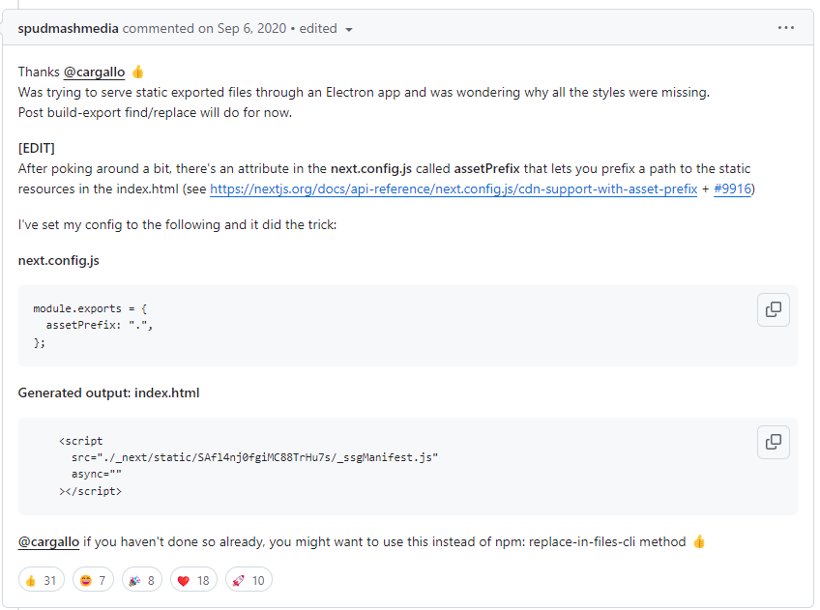Click inside the module.exports code block
Image resolution: width=820 pixels, height=610 pixels.
408,326
